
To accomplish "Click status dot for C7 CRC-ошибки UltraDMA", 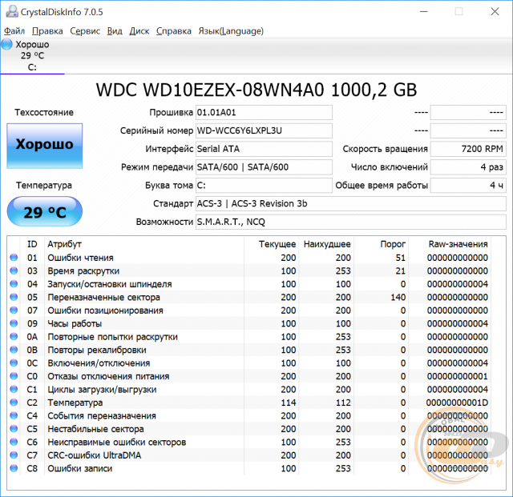I will point(14,455).
